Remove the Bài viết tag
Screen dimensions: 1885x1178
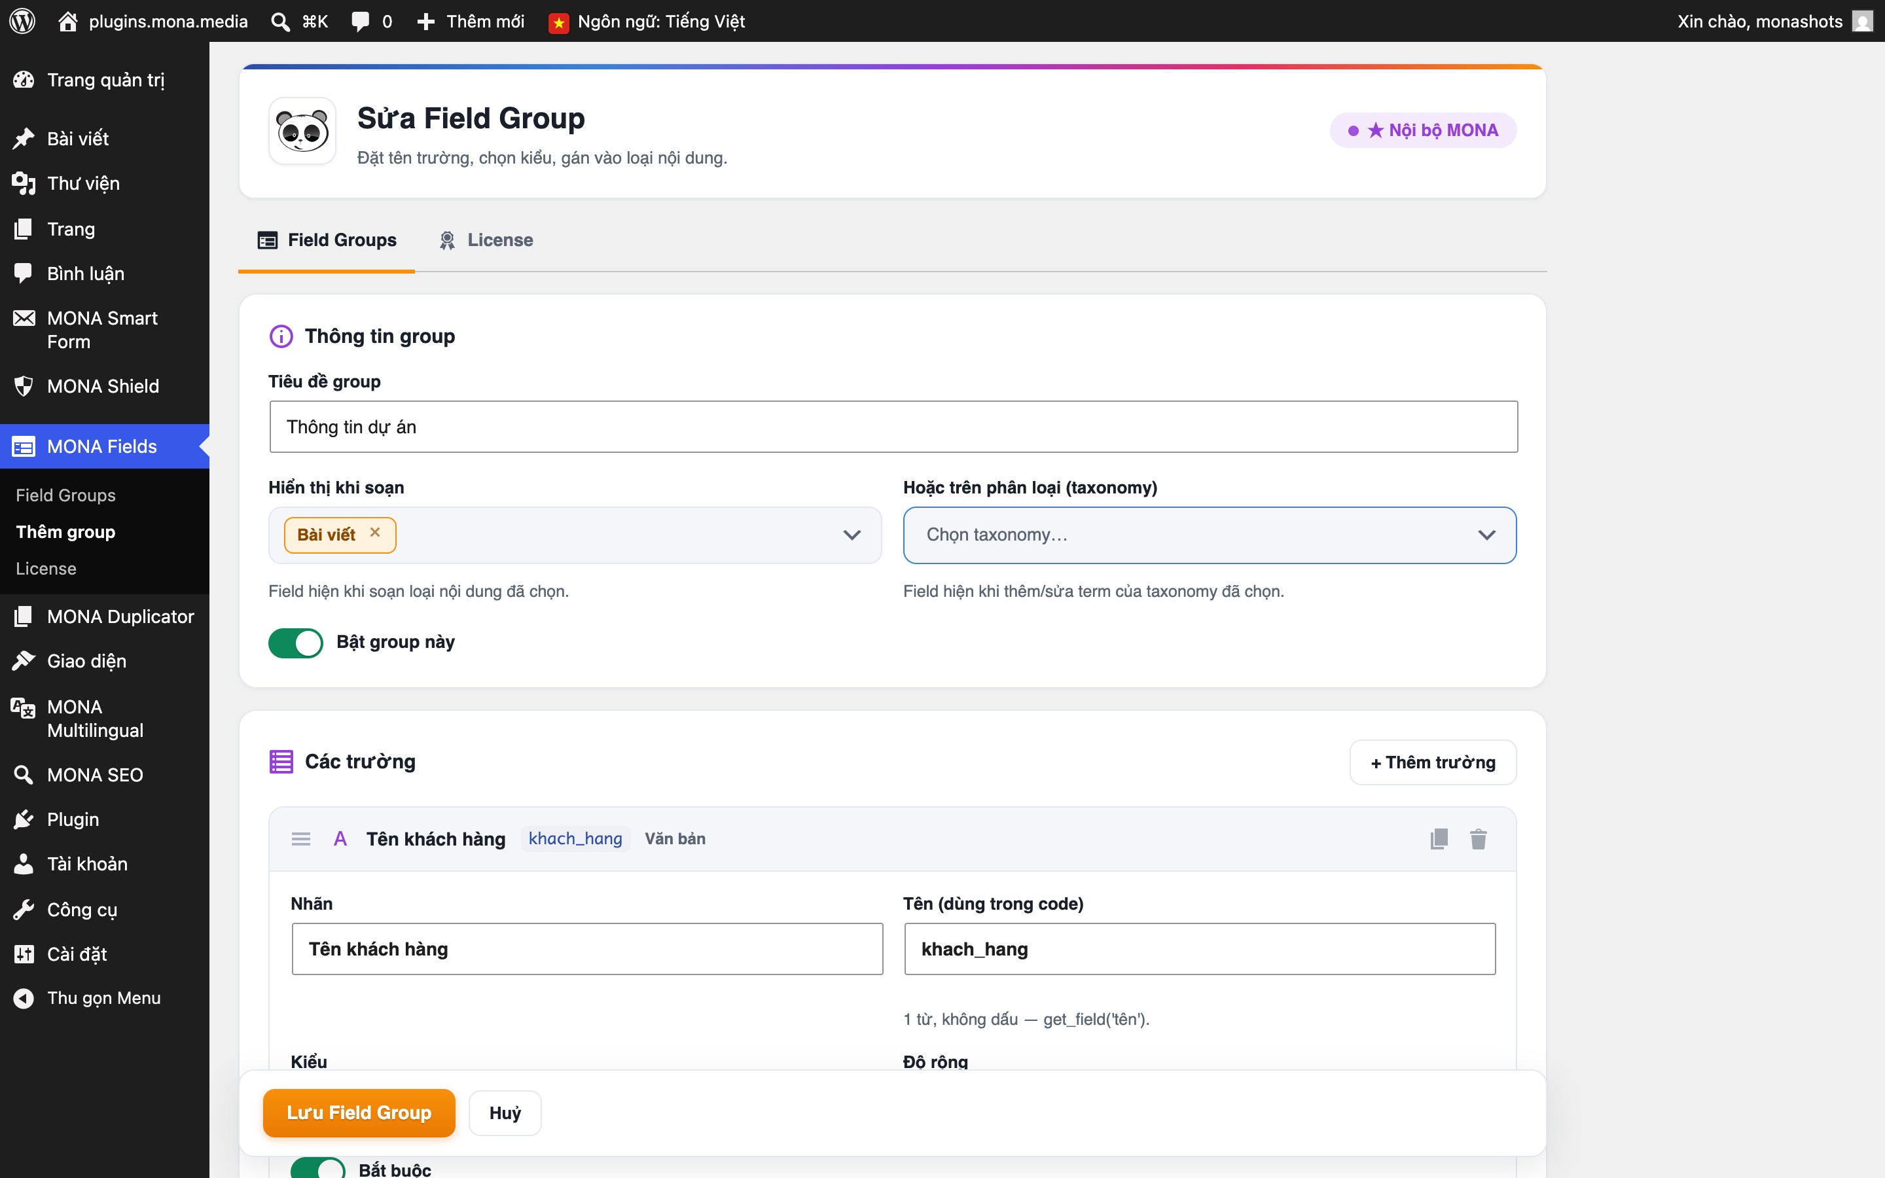point(374,532)
